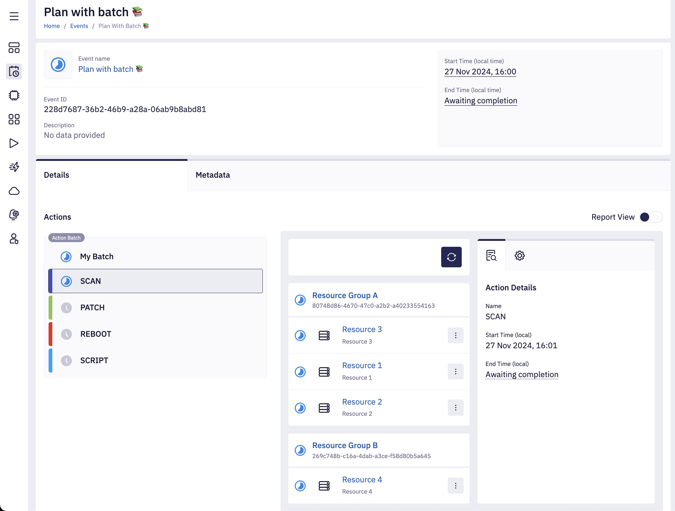Switch to the Metadata tab
The height and width of the screenshot is (511, 675).
click(x=213, y=175)
